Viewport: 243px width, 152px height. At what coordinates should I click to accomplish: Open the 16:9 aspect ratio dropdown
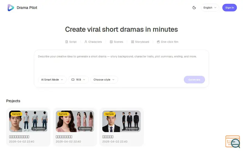click(x=78, y=80)
